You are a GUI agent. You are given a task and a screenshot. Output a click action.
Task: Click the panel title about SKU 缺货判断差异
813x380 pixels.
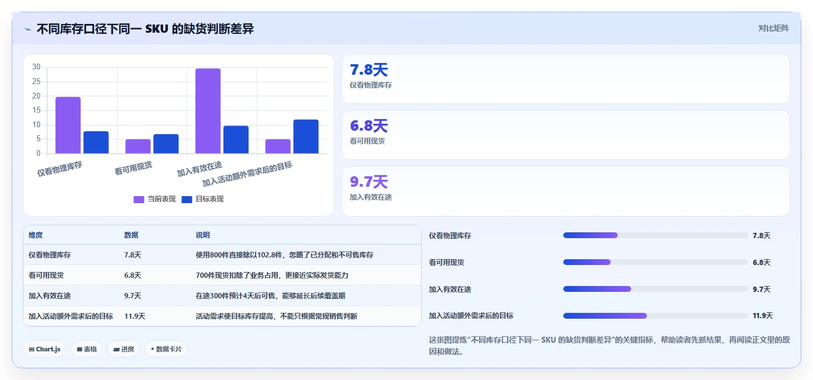click(145, 29)
